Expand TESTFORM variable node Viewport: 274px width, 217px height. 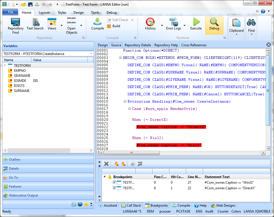coord(5,65)
